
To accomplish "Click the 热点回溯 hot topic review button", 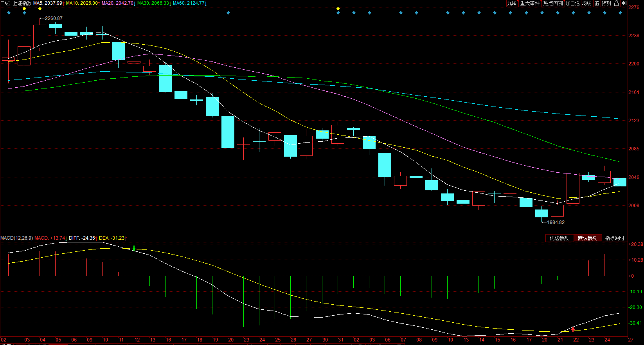I will [553, 3].
